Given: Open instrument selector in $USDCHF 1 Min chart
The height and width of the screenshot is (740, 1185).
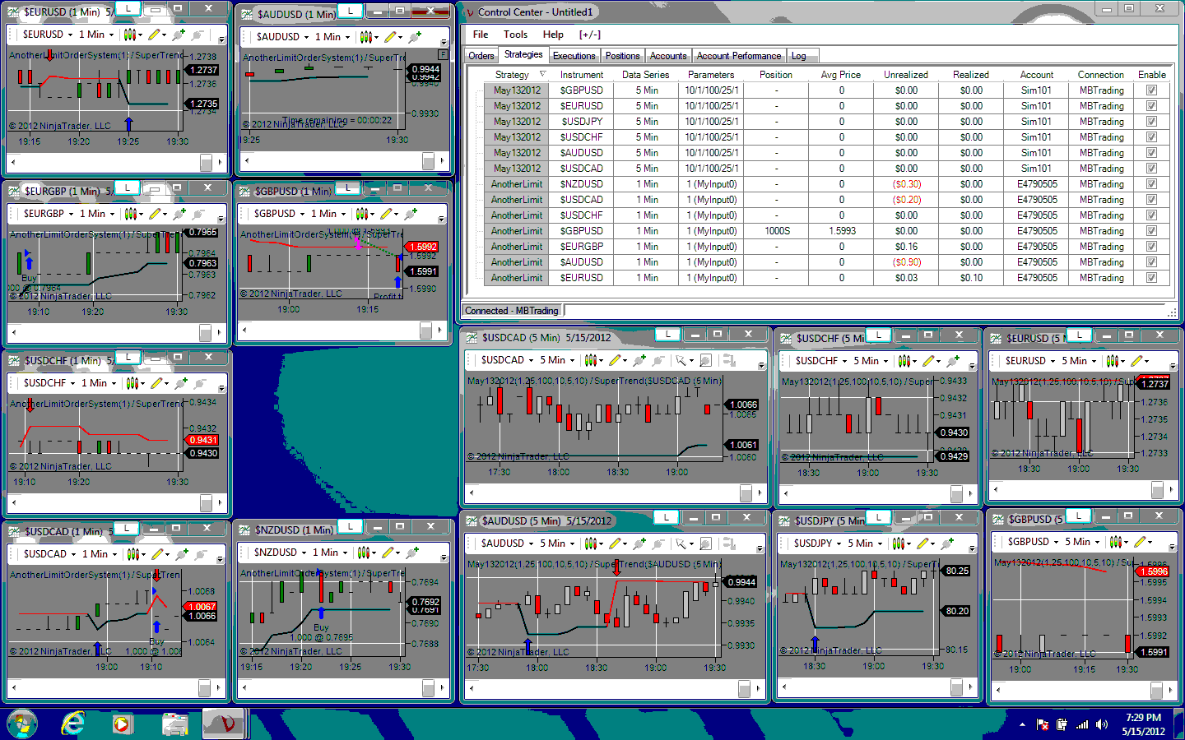Looking at the screenshot, I should (x=49, y=383).
